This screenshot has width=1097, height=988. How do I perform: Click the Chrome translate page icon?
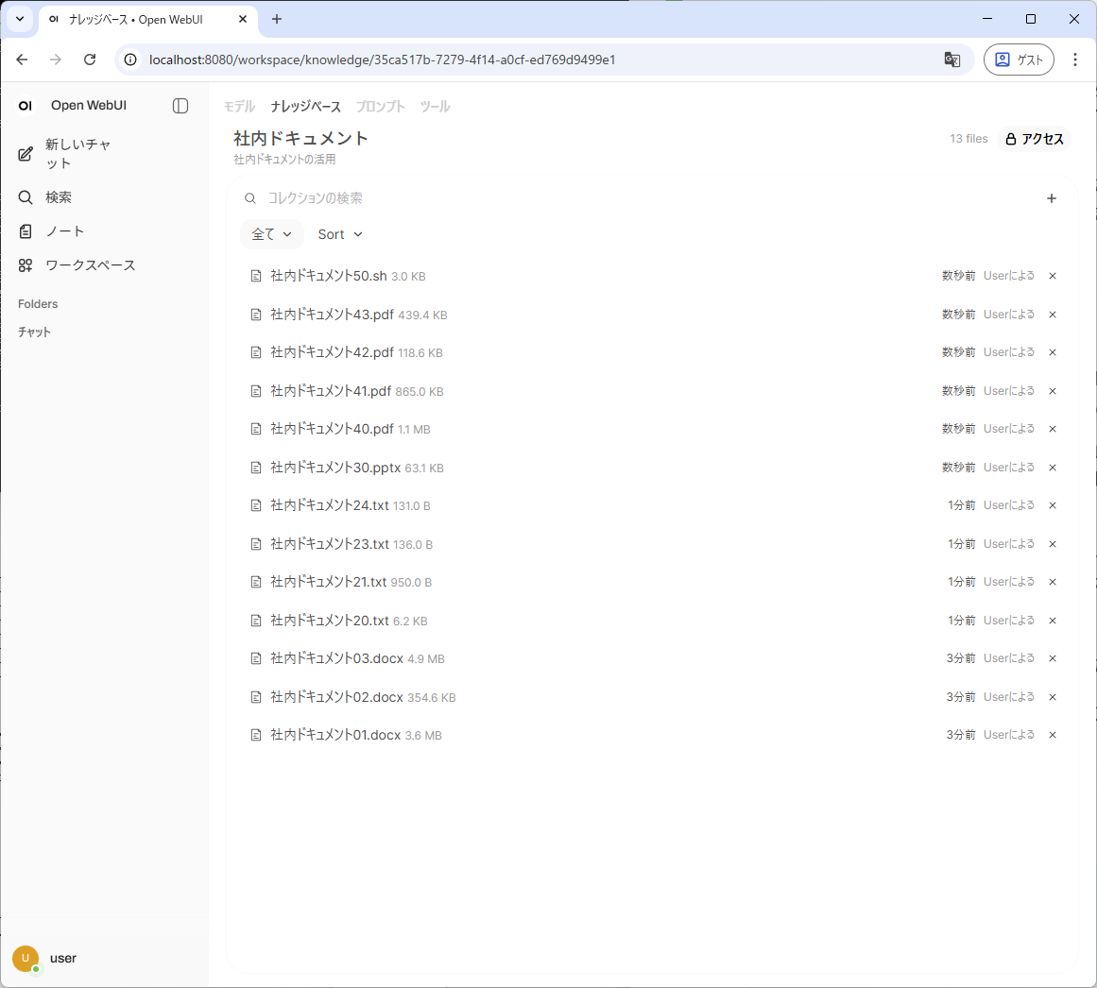click(x=951, y=60)
